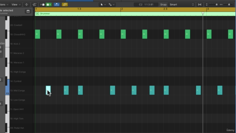The image size is (236, 133).
Task: Select the highlighted Mid Conga note under cursor
Action: (48, 90)
